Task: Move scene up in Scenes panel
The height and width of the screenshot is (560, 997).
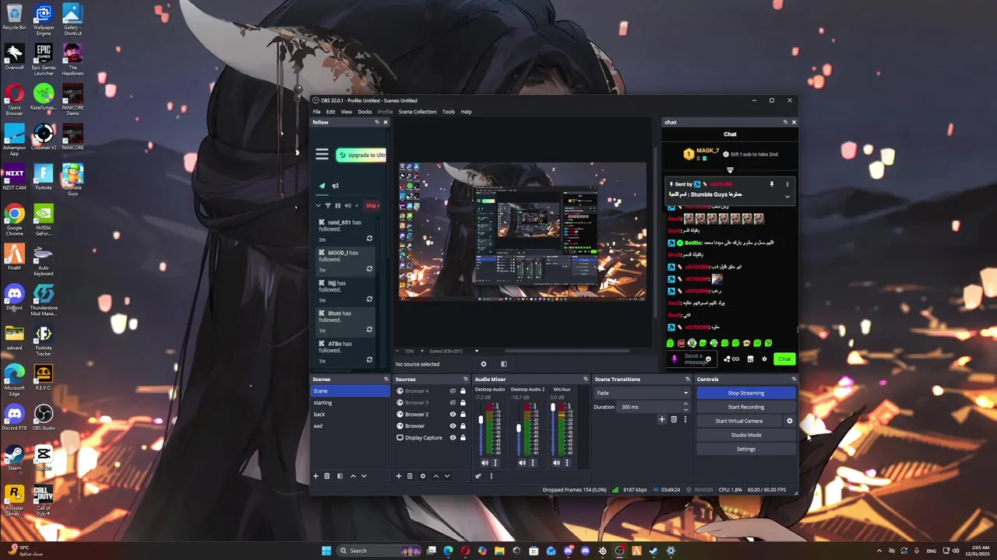Action: [353, 476]
